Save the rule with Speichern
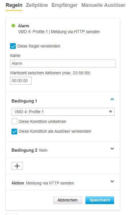 click(100, 200)
